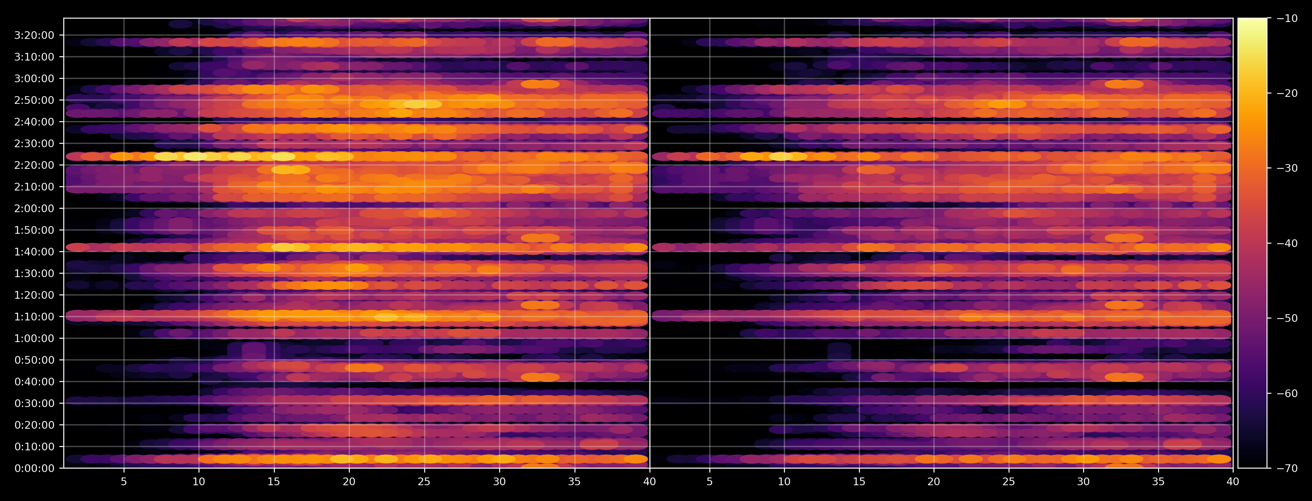Click the 1:50:00 y-axis time label
The height and width of the screenshot is (501, 1312).
34,230
